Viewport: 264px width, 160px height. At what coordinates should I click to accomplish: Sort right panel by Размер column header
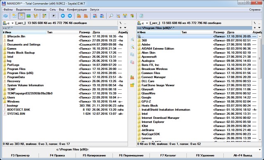pyautogui.click(x=219, y=32)
